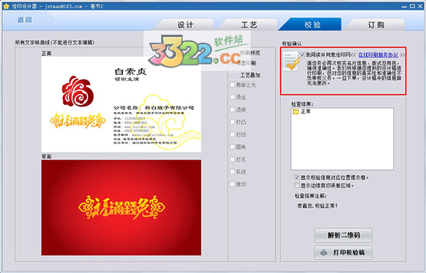
Task: Select the front side business card preview
Action: point(121,104)
